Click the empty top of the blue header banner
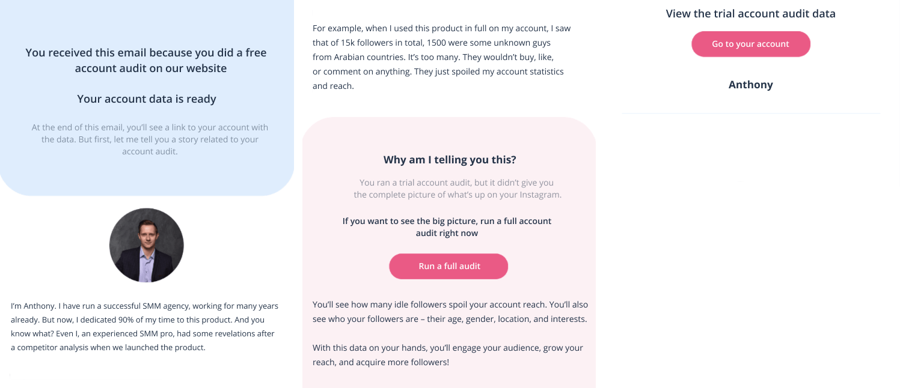 (x=146, y=18)
